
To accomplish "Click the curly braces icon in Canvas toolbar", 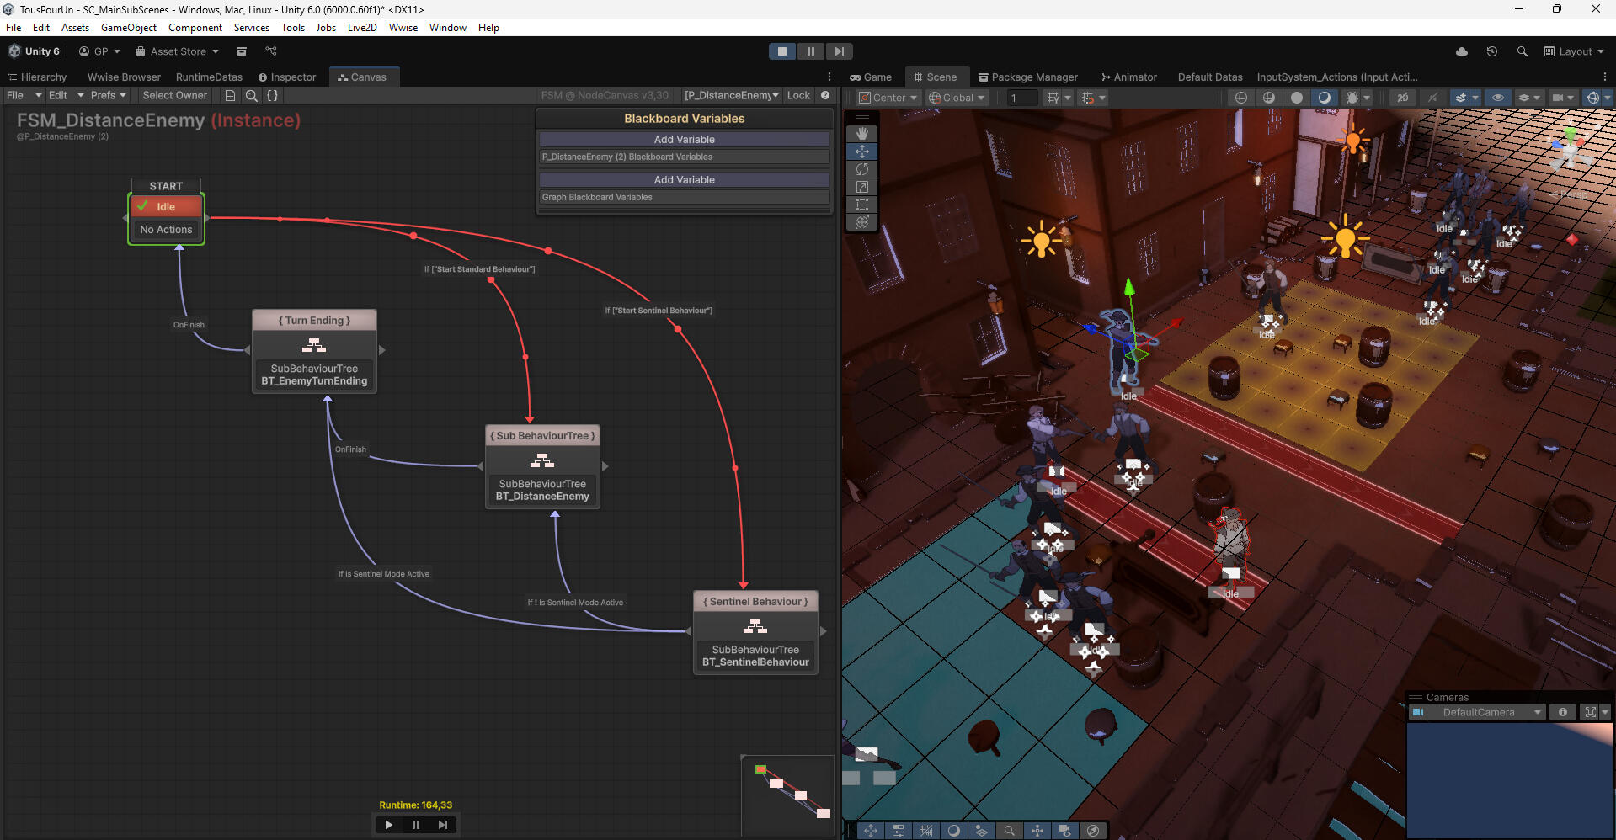I will point(272,96).
